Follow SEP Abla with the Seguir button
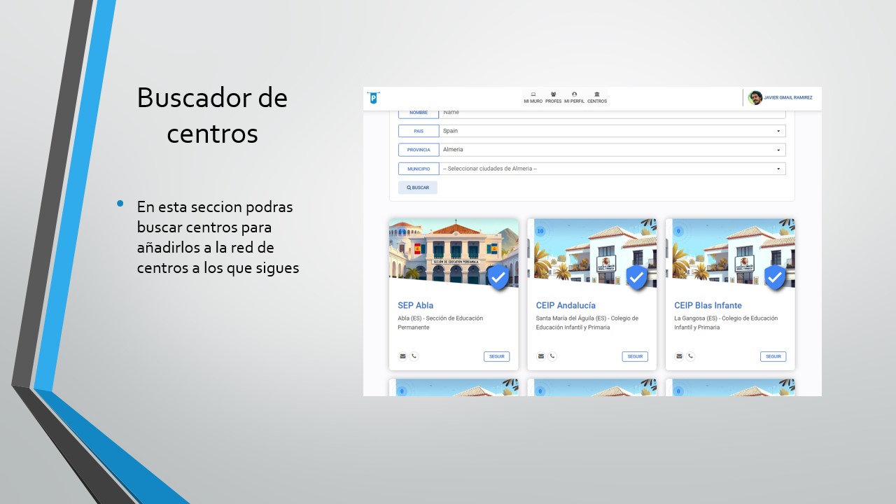896x504 pixels. (497, 356)
